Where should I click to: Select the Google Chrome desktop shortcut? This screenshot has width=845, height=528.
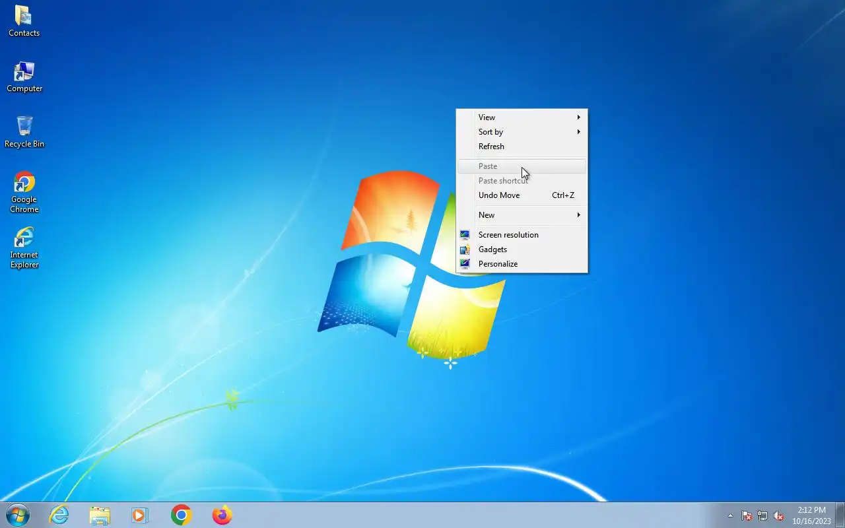point(24,192)
